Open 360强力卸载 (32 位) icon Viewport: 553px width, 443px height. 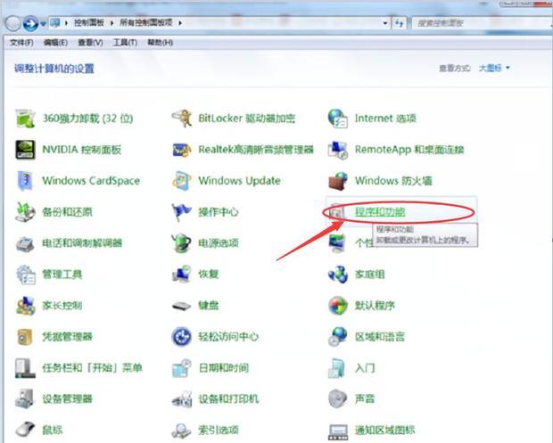click(x=25, y=119)
